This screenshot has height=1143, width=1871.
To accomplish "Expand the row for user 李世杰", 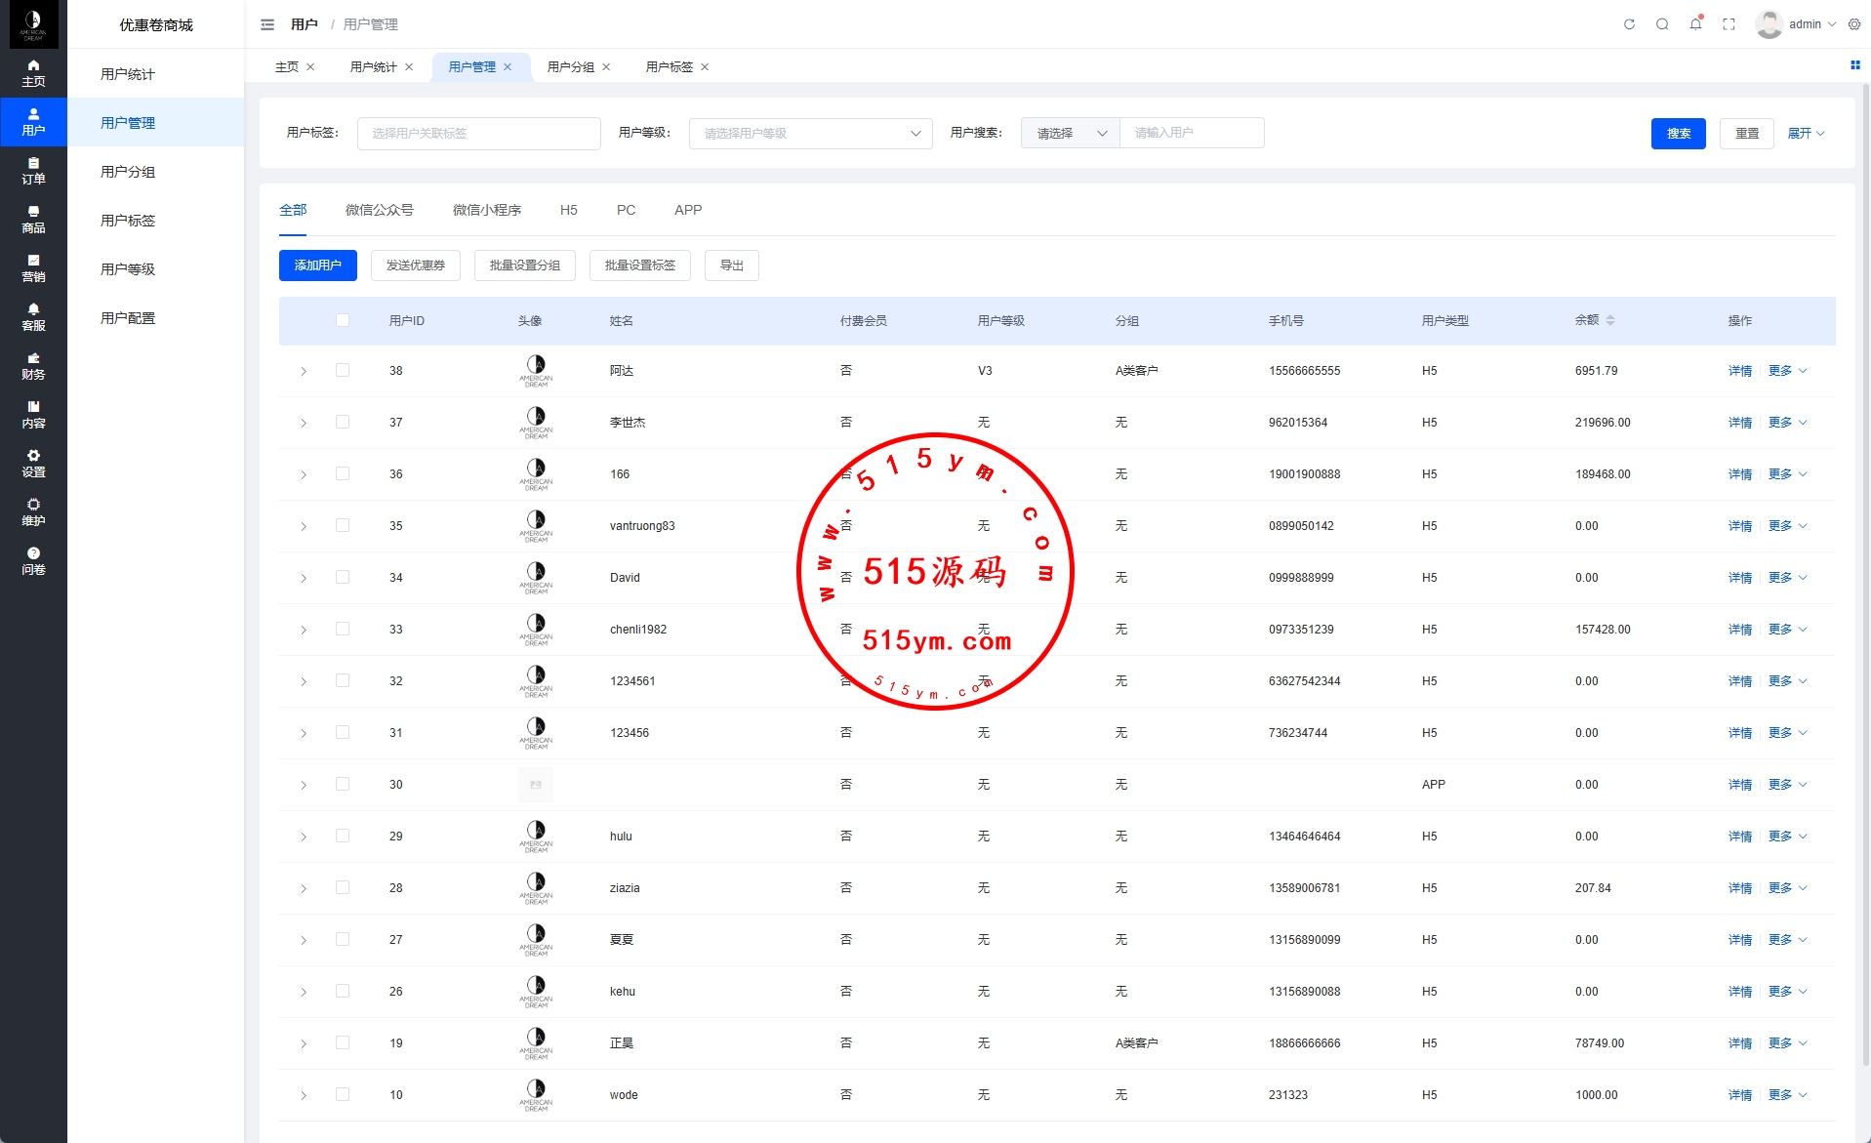I will [x=304, y=423].
